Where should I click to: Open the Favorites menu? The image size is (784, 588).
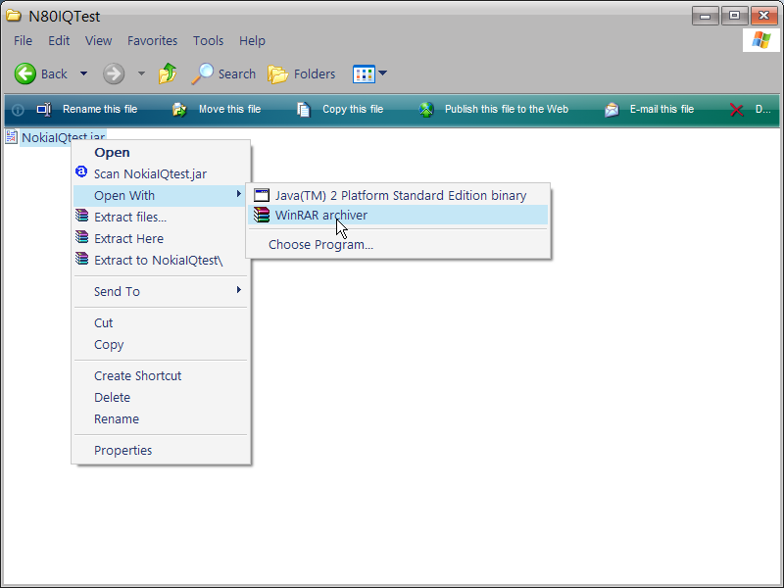pyautogui.click(x=153, y=40)
